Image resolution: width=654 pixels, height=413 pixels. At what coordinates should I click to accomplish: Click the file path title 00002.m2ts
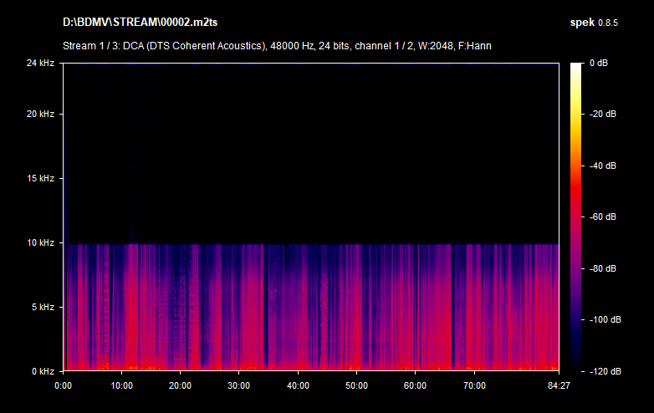[x=143, y=20]
